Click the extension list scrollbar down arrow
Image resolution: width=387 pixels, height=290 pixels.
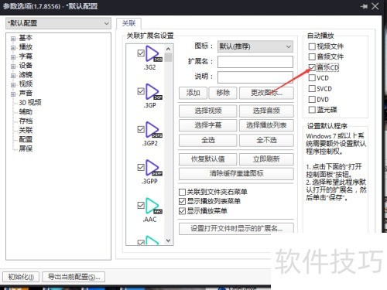coord(168,241)
